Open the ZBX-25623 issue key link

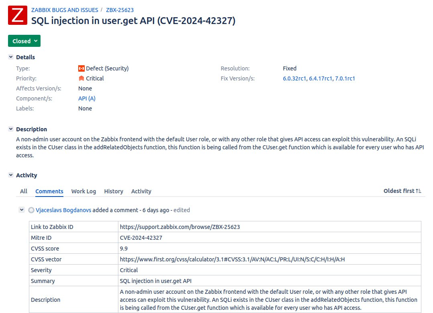tap(120, 10)
